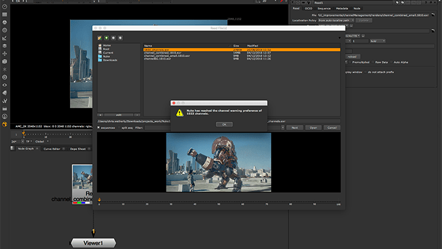This screenshot has height=249, width=442.
Task: Enable the Raw Data checkbox
Action: point(373,62)
